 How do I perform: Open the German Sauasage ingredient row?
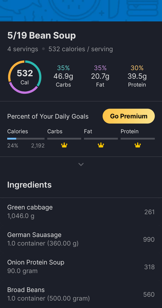[x=81, y=239]
